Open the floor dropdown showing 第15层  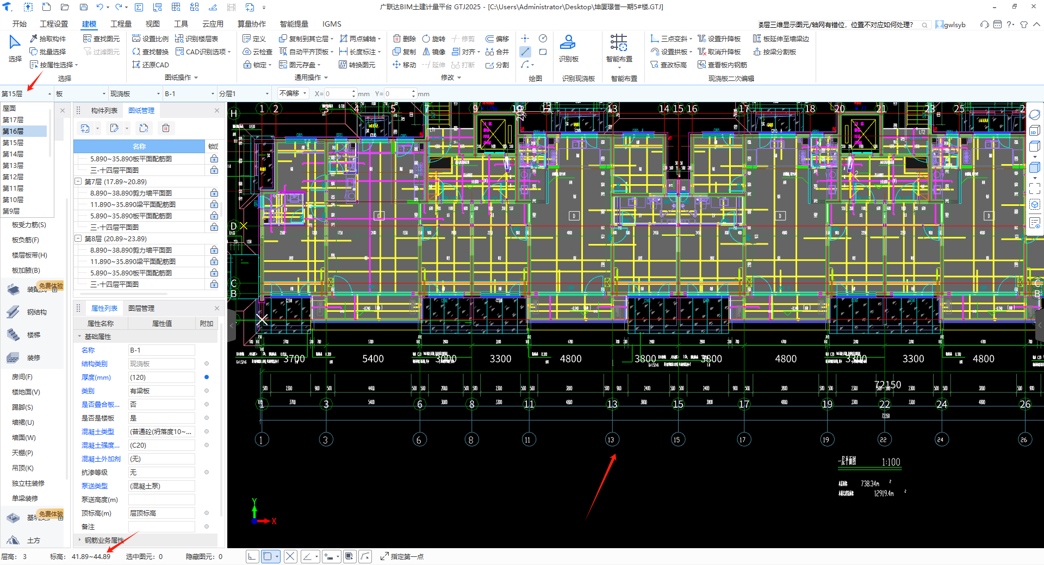27,93
